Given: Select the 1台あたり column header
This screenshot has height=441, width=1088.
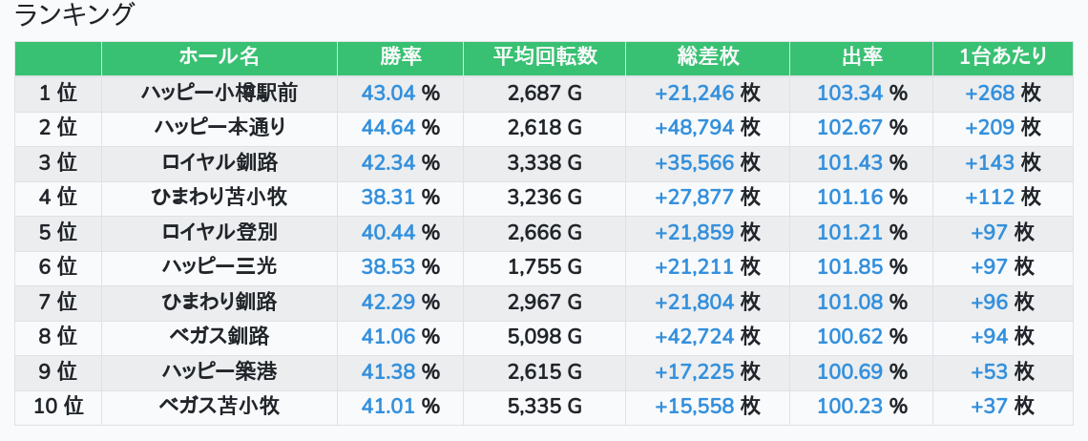Looking at the screenshot, I should click(1002, 57).
